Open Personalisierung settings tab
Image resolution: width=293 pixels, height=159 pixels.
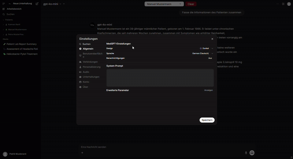90,67
